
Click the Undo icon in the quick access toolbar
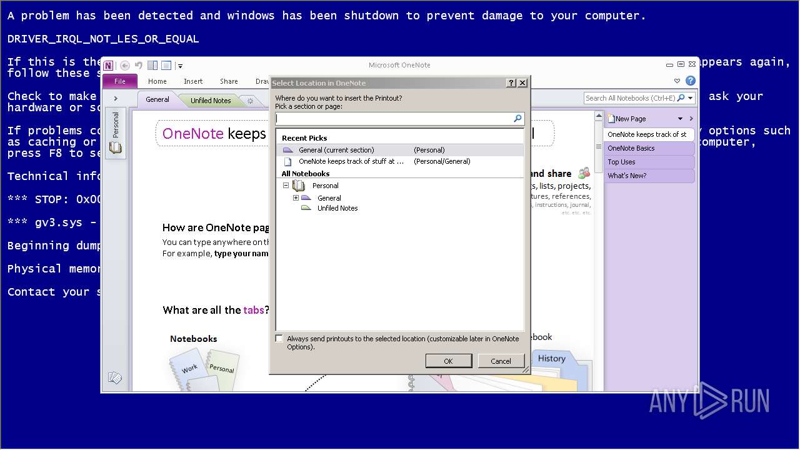pos(138,66)
